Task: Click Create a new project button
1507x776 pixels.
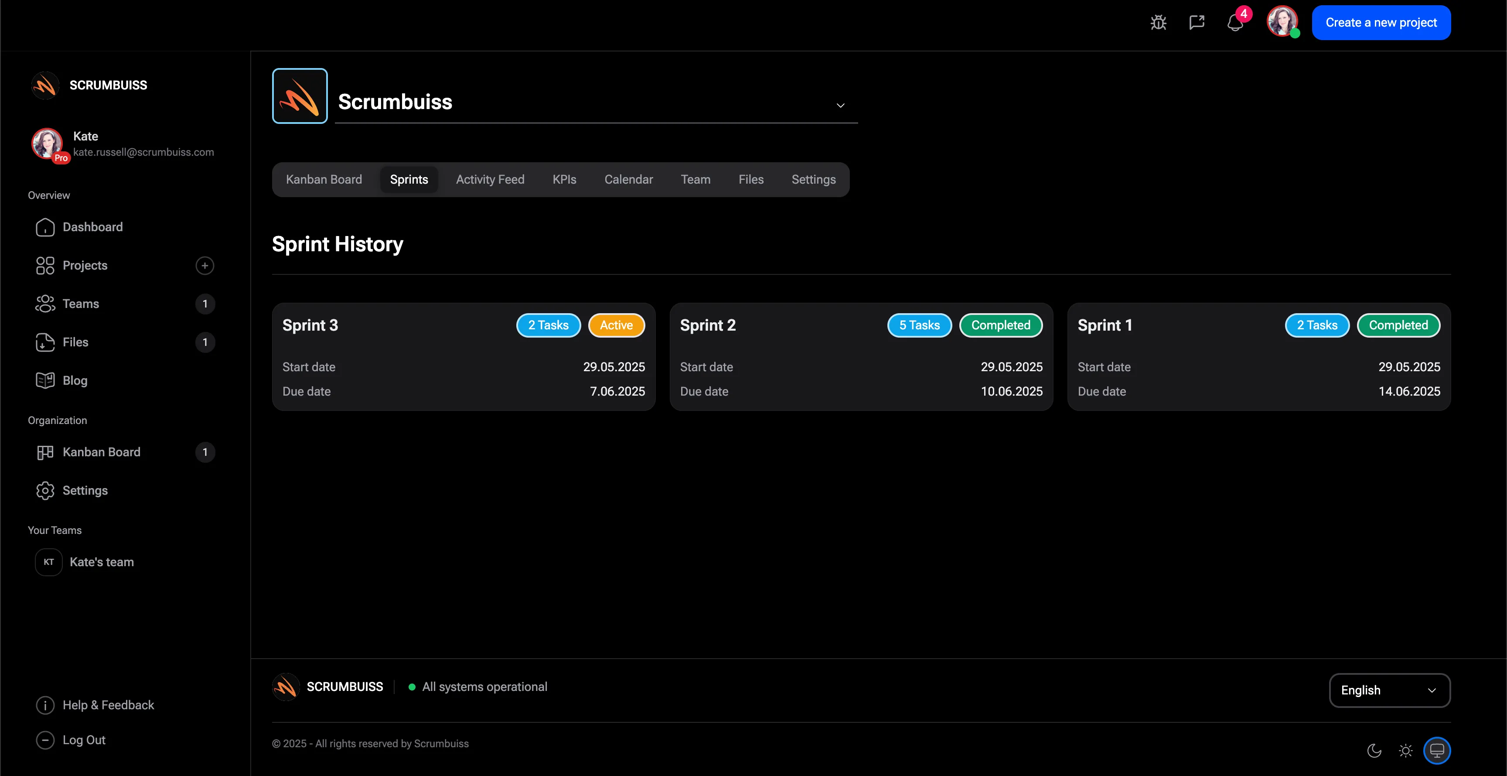Action: pos(1381,23)
